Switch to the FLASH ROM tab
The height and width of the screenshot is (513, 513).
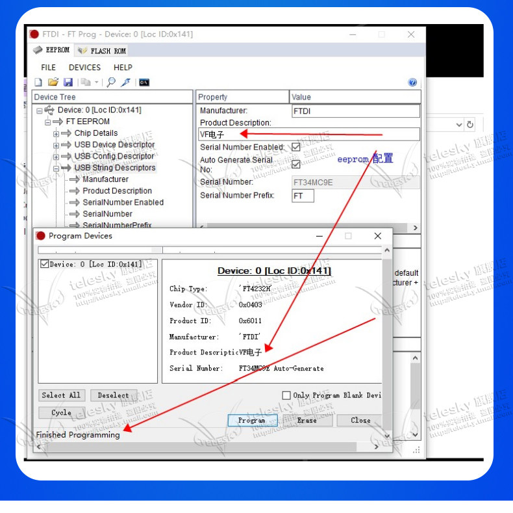tap(102, 51)
